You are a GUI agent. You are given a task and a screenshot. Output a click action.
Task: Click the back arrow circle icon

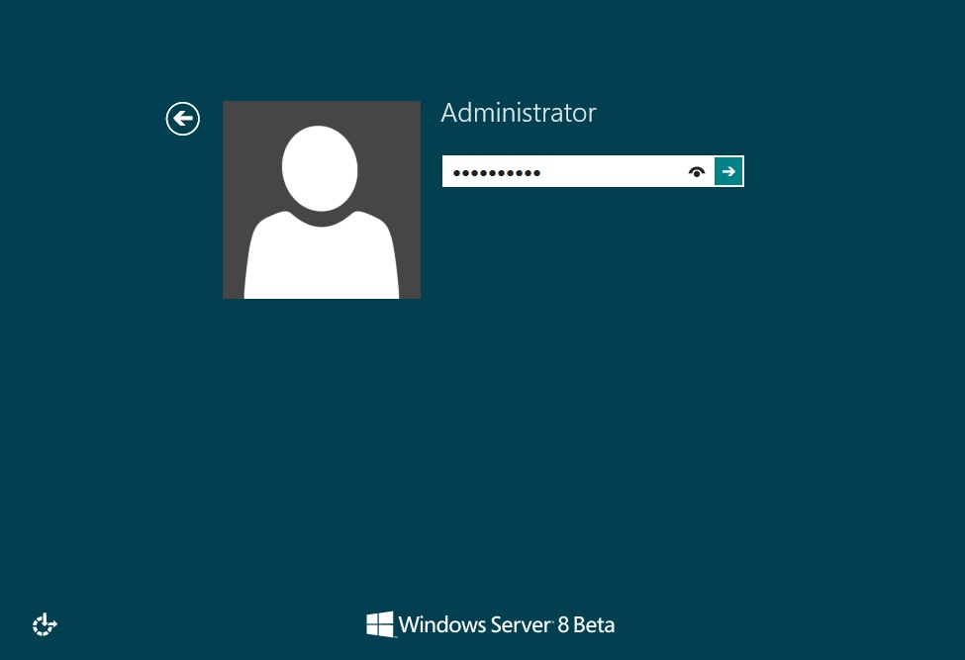[183, 119]
